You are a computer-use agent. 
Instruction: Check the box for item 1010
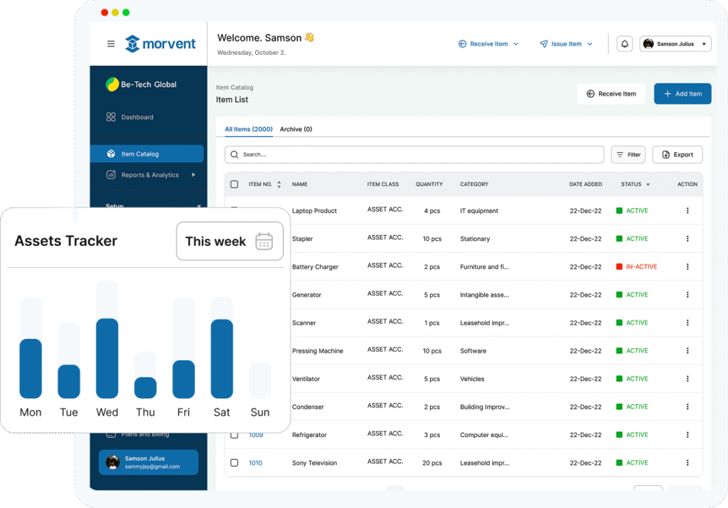tap(235, 463)
